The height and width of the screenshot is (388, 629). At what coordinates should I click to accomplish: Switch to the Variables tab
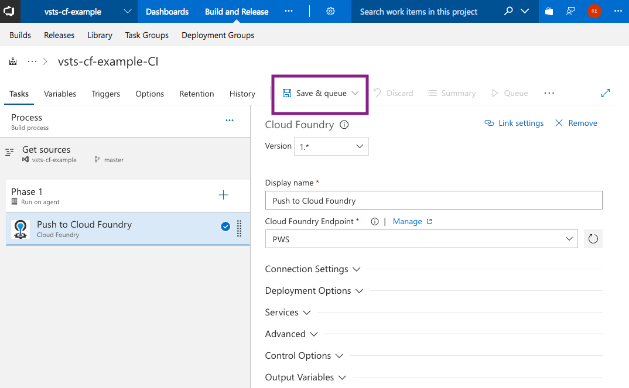[60, 94]
